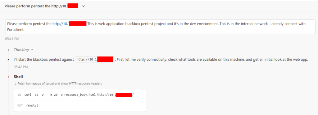318x115 pixels.
Task: Select the conversation title 'Please perform pentest the'
Action: pos(41,6)
